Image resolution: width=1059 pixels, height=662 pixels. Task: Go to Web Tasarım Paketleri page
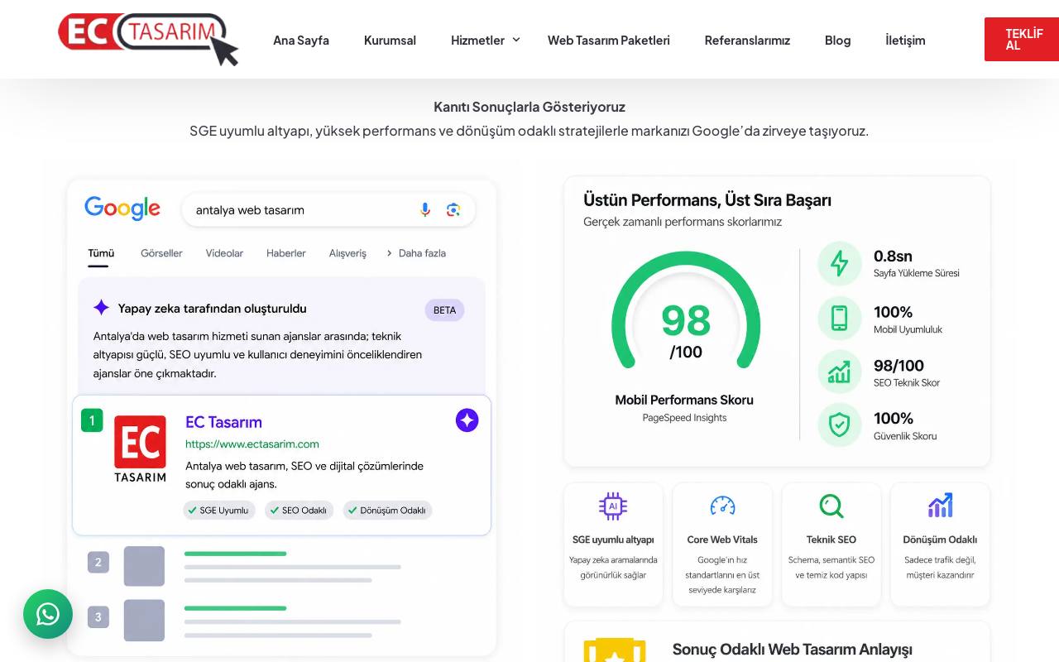(609, 40)
